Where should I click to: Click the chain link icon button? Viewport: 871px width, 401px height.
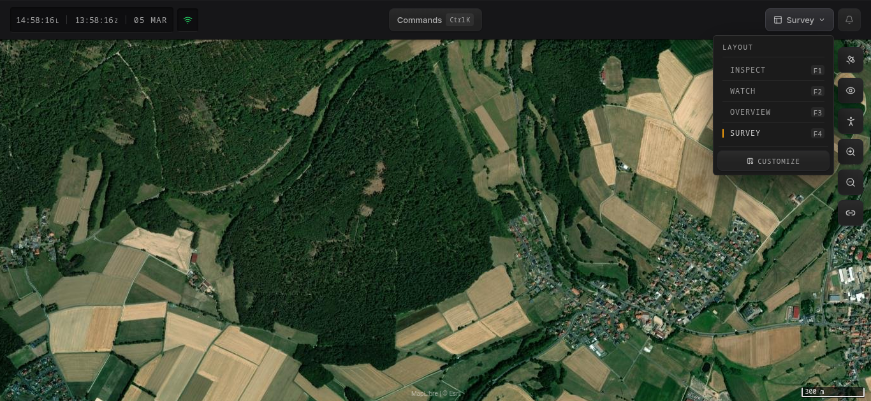pyautogui.click(x=850, y=213)
